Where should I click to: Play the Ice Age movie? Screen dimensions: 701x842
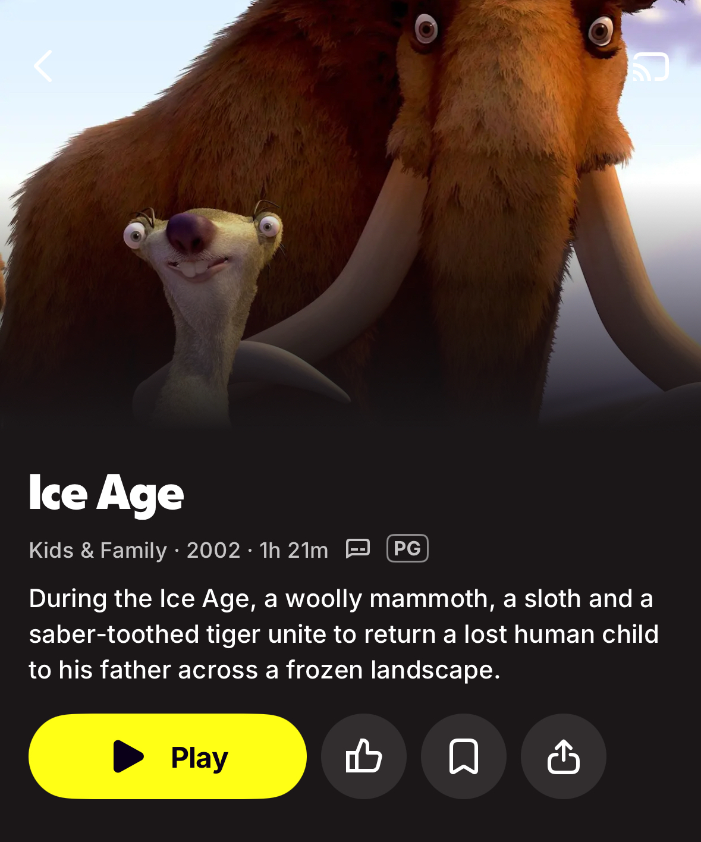[168, 756]
